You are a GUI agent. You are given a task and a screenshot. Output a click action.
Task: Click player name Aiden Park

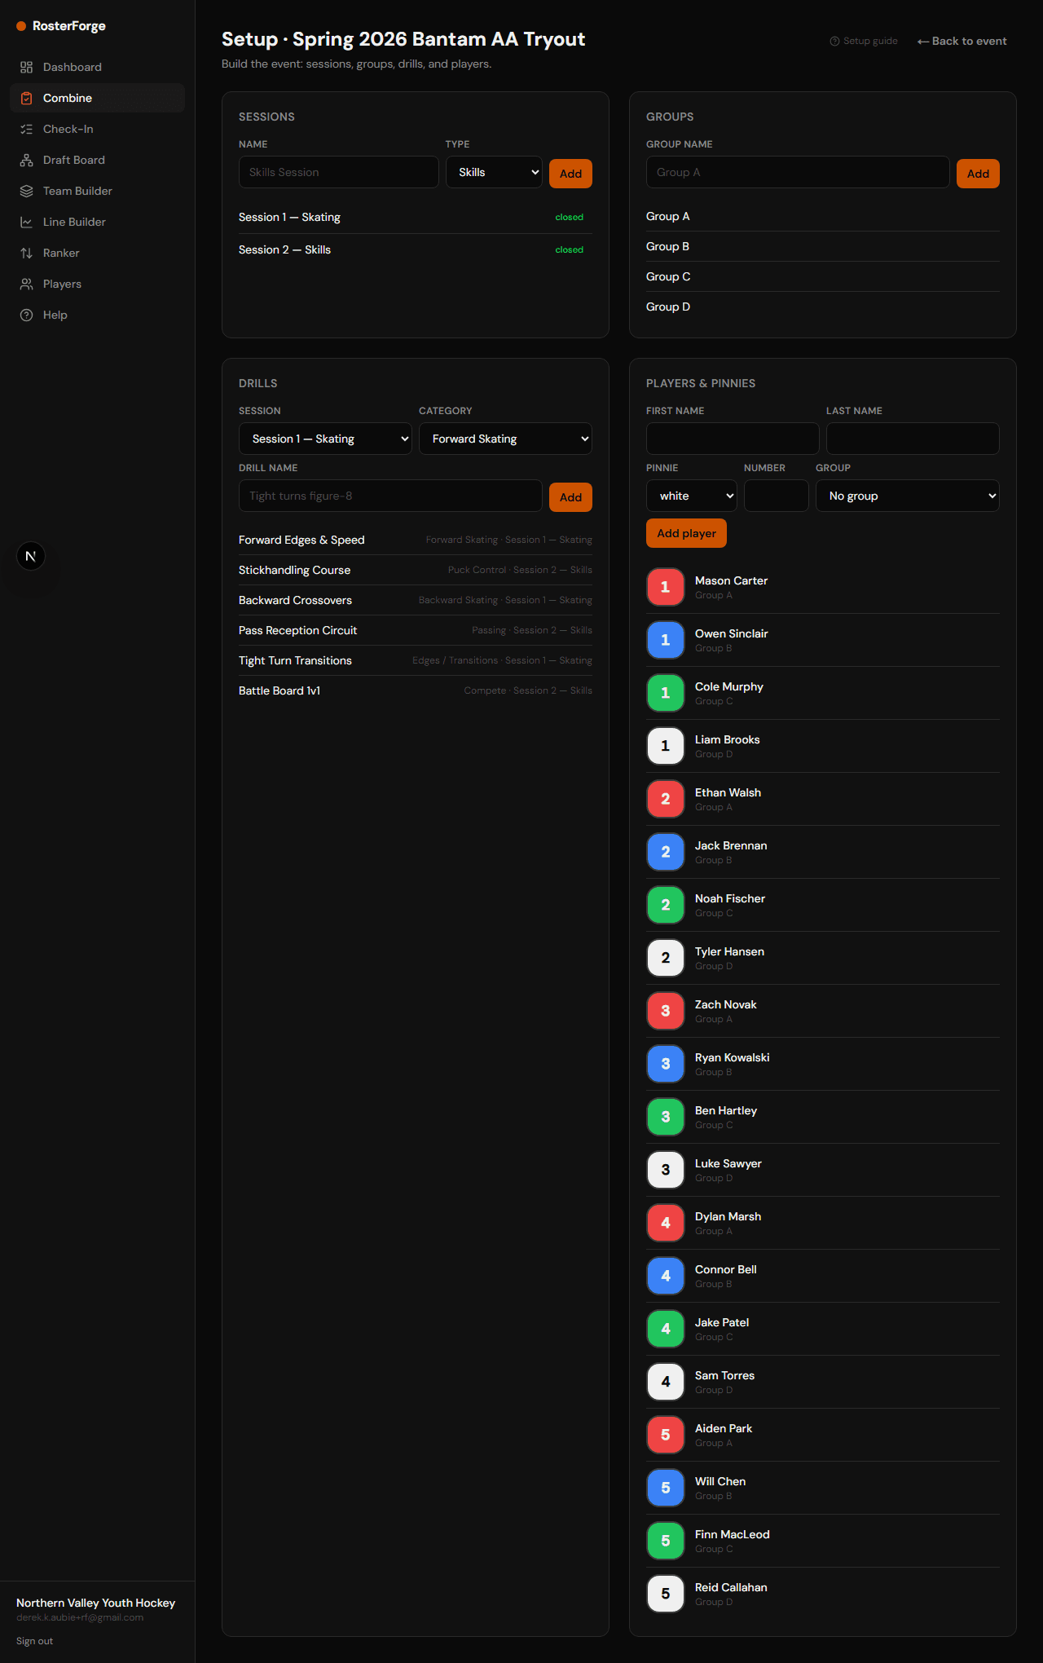tap(724, 1428)
